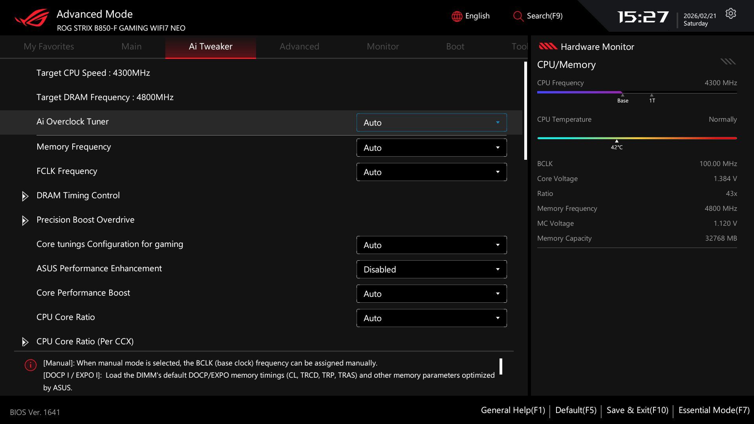The height and width of the screenshot is (424, 754).
Task: Switch to the Advanced tab
Action: pyautogui.click(x=299, y=46)
